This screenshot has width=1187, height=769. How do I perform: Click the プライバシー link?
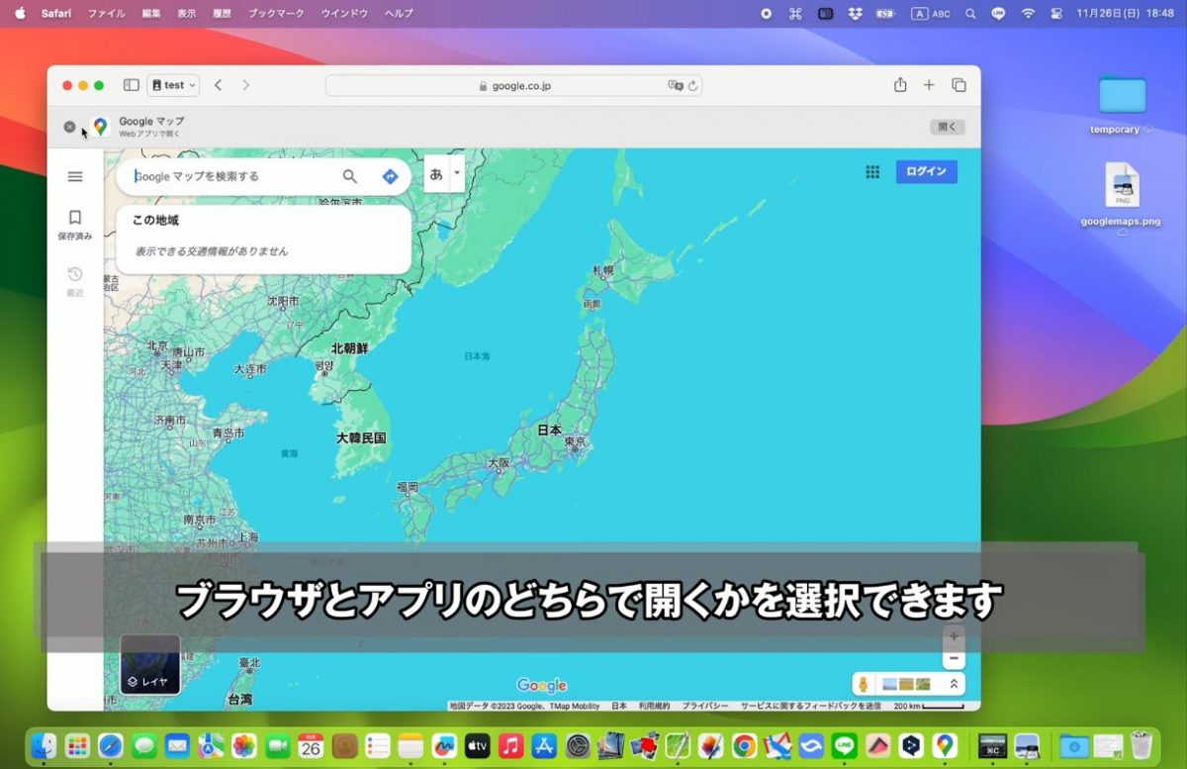tap(704, 706)
